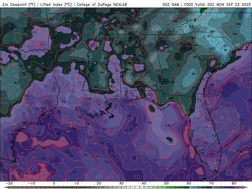This screenshot has width=252, height=189.
Task: Click the 50 label on the color scale
Action: (167, 183)
